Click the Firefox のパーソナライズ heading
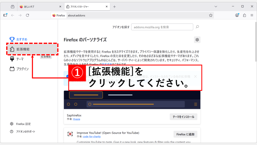This screenshot has width=257, height=145. point(85,40)
